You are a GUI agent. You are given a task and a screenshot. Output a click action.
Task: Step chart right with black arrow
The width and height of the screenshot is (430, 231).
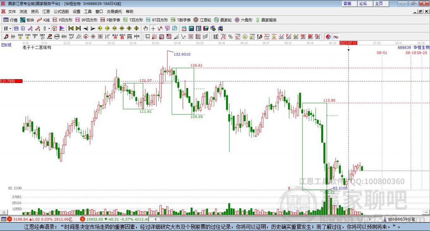point(93,29)
